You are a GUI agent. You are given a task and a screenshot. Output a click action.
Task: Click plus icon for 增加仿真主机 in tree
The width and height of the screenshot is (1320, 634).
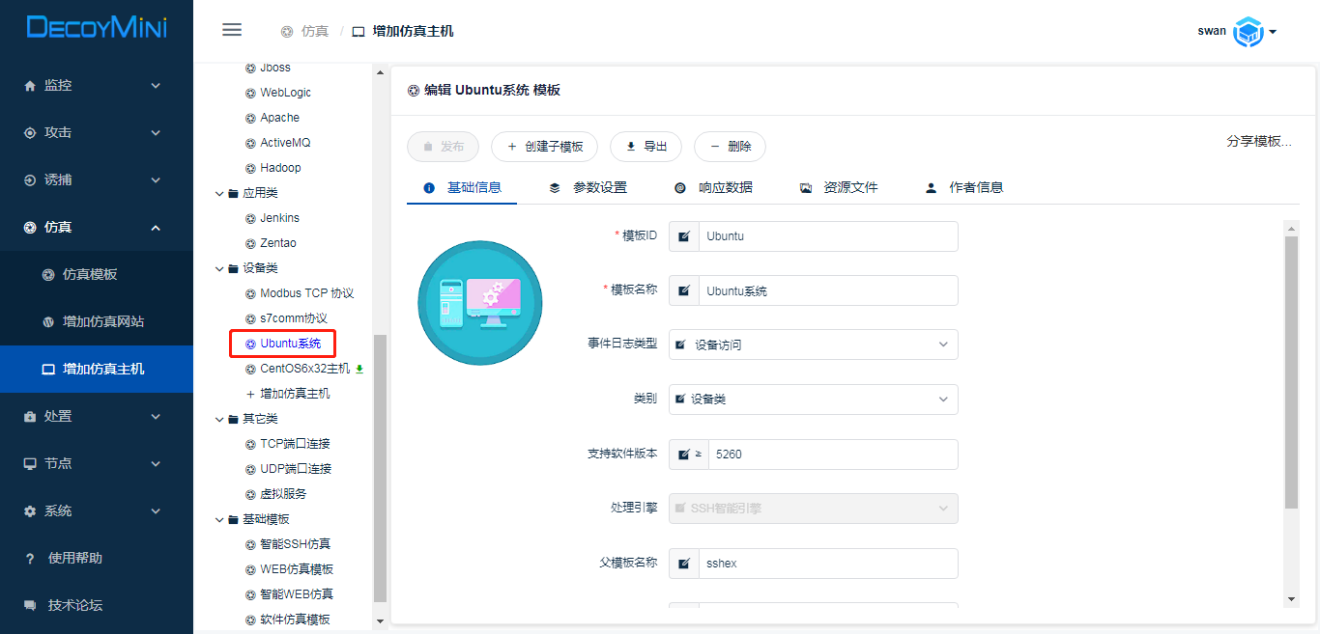click(x=250, y=394)
